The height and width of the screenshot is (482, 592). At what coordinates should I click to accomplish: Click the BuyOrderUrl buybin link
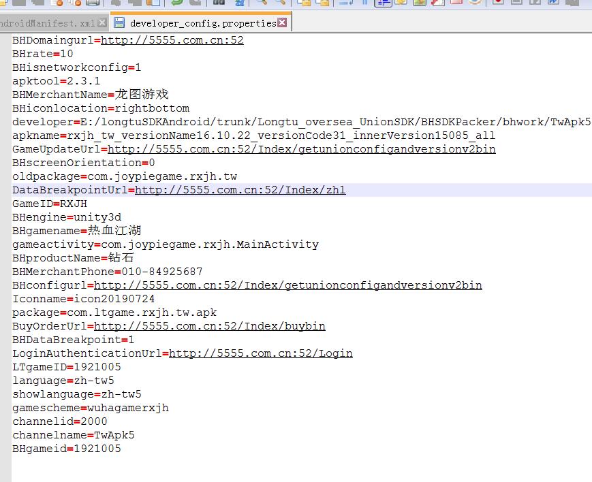(209, 326)
